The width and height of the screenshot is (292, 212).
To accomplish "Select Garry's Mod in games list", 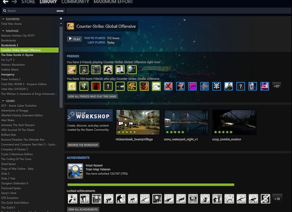I will coord(9,193).
